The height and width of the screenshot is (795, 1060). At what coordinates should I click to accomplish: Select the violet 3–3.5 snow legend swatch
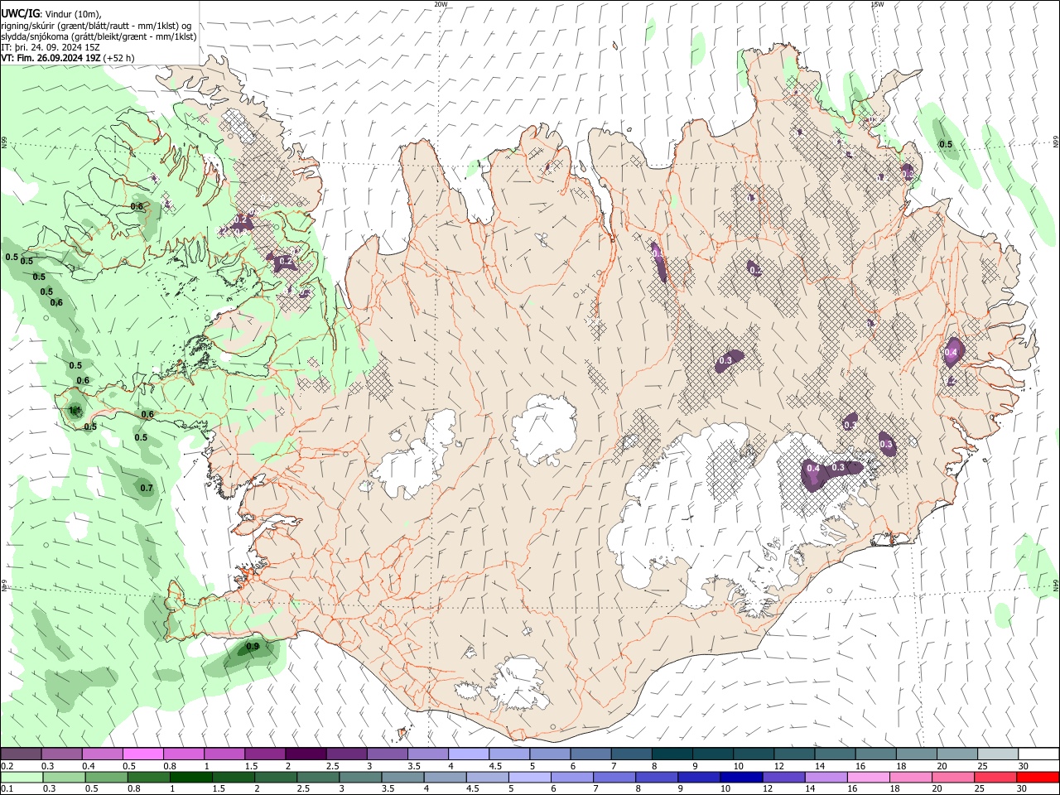coord(388,754)
